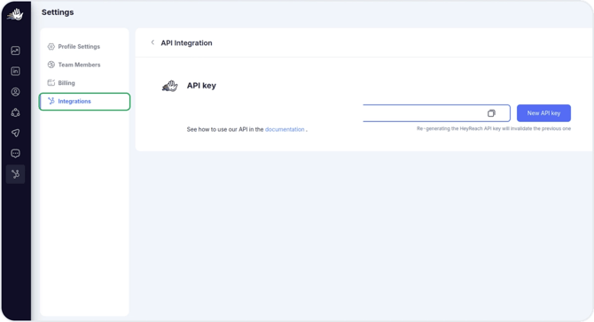Click the Billing card icon

pyautogui.click(x=51, y=83)
